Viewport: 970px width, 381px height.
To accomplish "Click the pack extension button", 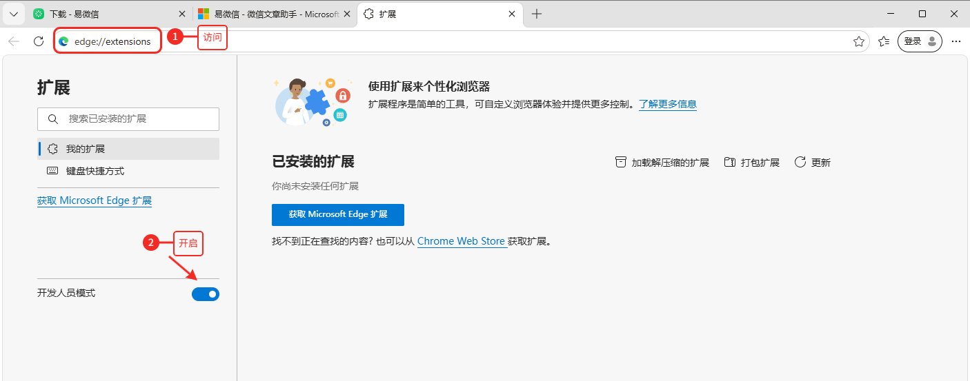I will pyautogui.click(x=752, y=163).
